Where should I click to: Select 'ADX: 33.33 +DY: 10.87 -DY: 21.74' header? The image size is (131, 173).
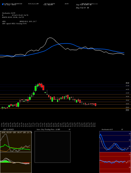pos(16,132)
